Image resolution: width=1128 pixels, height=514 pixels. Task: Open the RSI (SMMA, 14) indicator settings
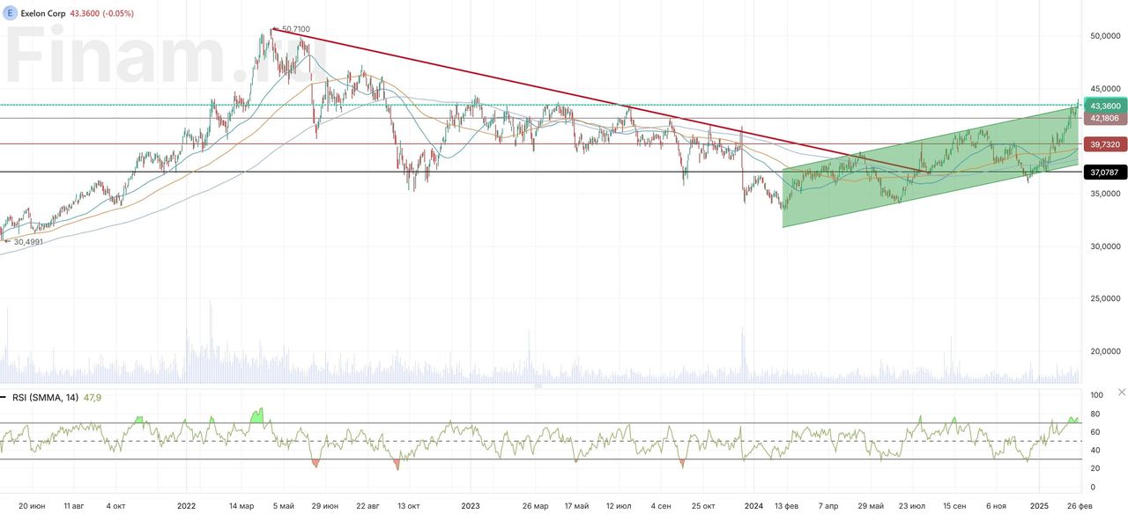coord(45,398)
